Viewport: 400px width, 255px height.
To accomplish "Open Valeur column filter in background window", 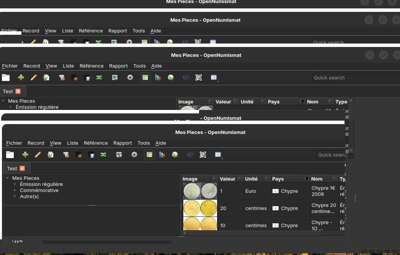I will (x=236, y=101).
